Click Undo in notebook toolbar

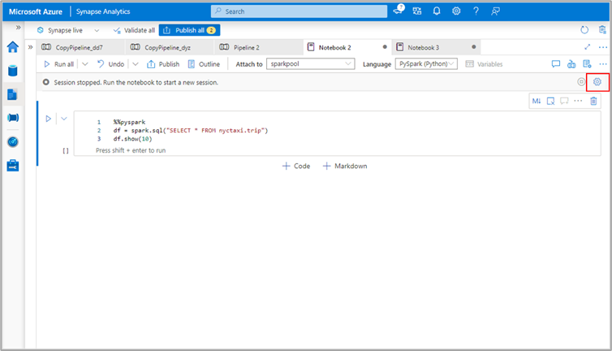coord(110,64)
